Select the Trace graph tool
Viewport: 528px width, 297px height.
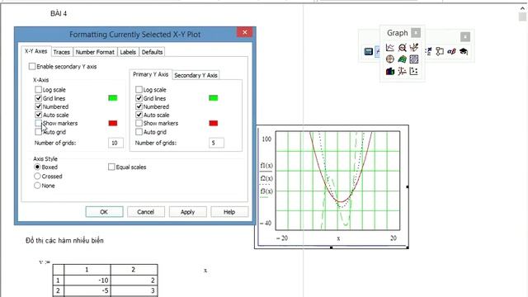coord(414,48)
